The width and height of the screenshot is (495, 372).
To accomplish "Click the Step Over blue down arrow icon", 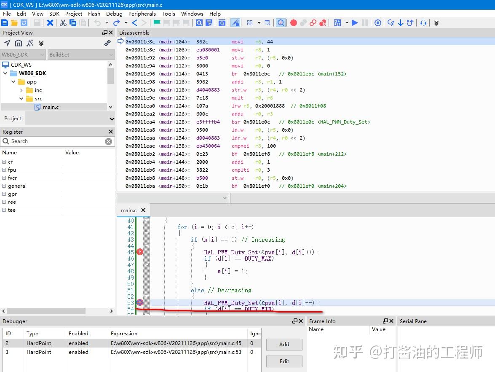I will pyautogui.click(x=401, y=23).
